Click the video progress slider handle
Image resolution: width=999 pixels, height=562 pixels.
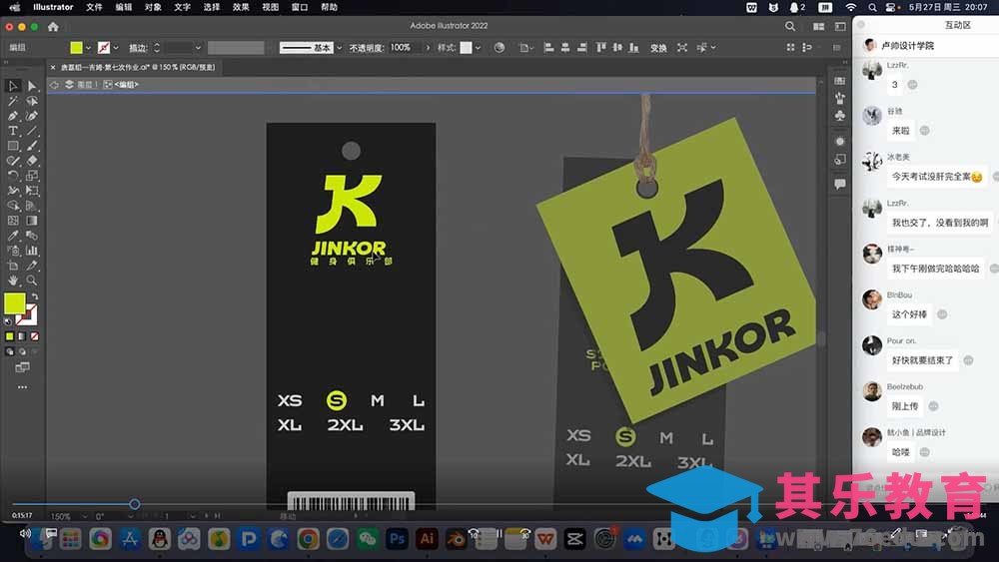[x=135, y=504]
